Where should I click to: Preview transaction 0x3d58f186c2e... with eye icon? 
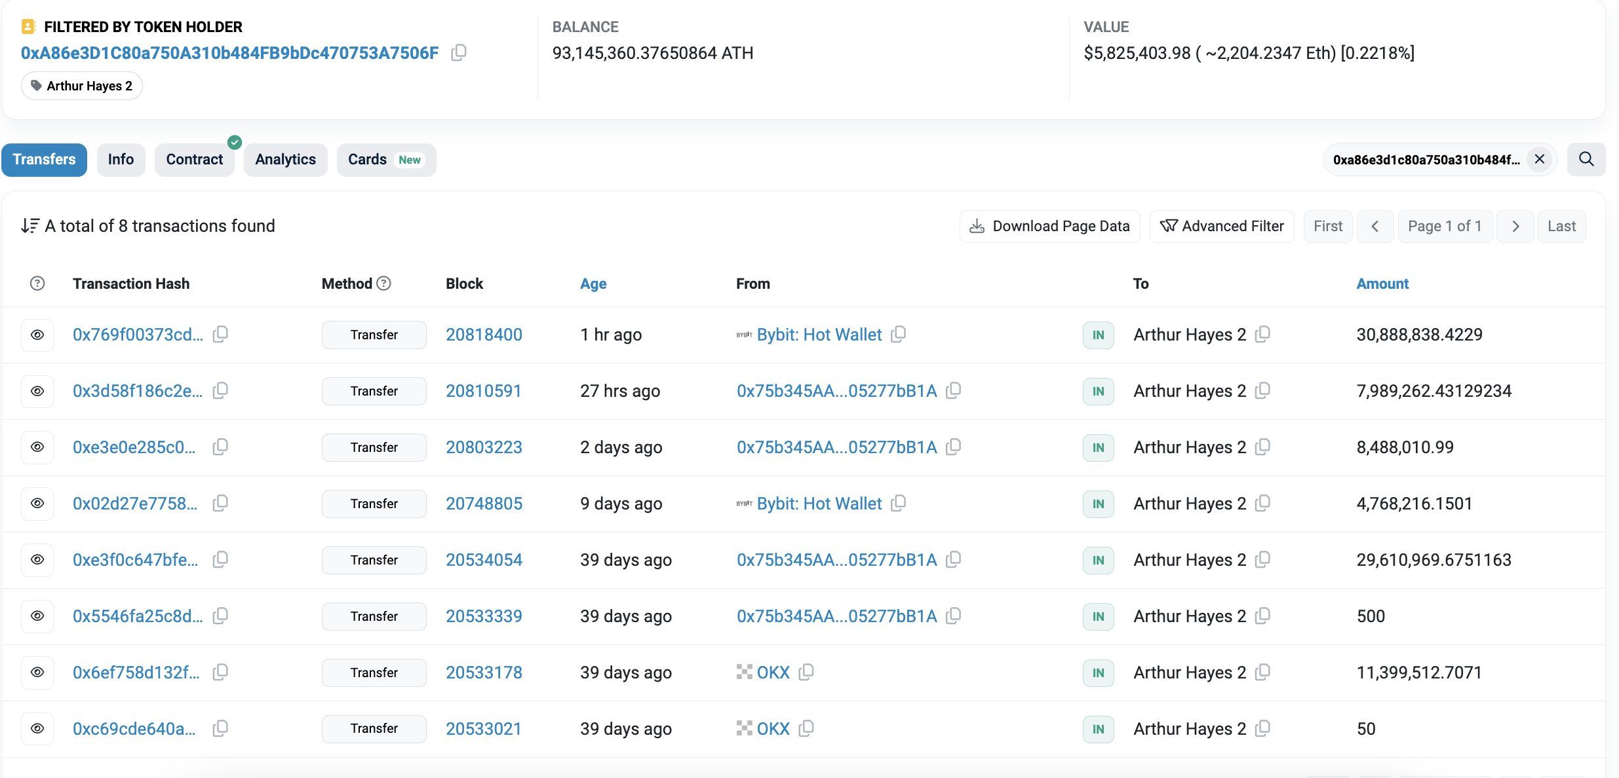point(37,391)
